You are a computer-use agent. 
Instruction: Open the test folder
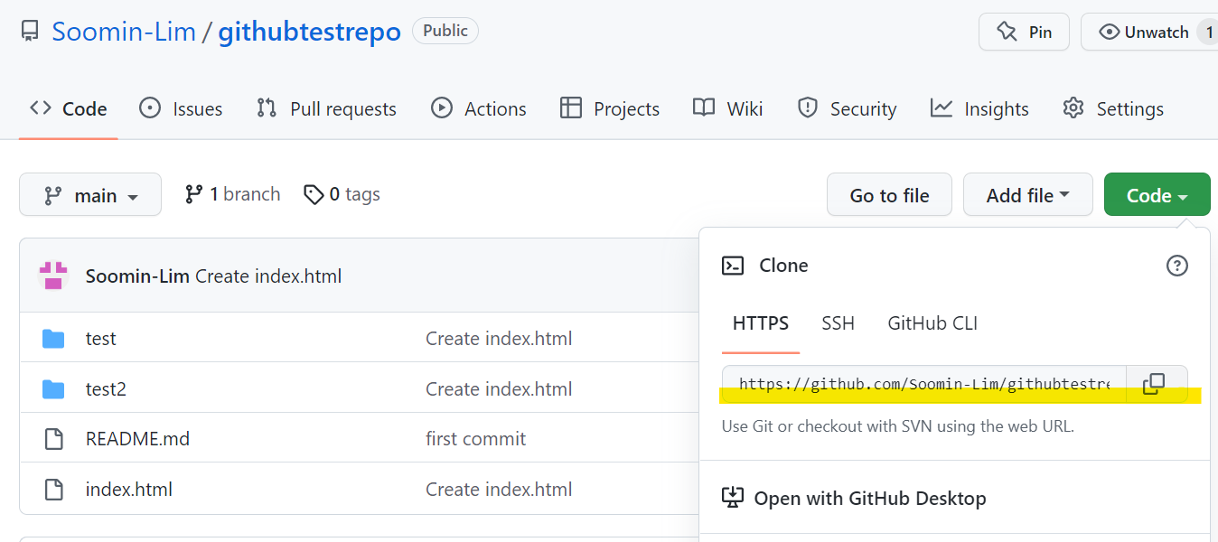coord(100,339)
